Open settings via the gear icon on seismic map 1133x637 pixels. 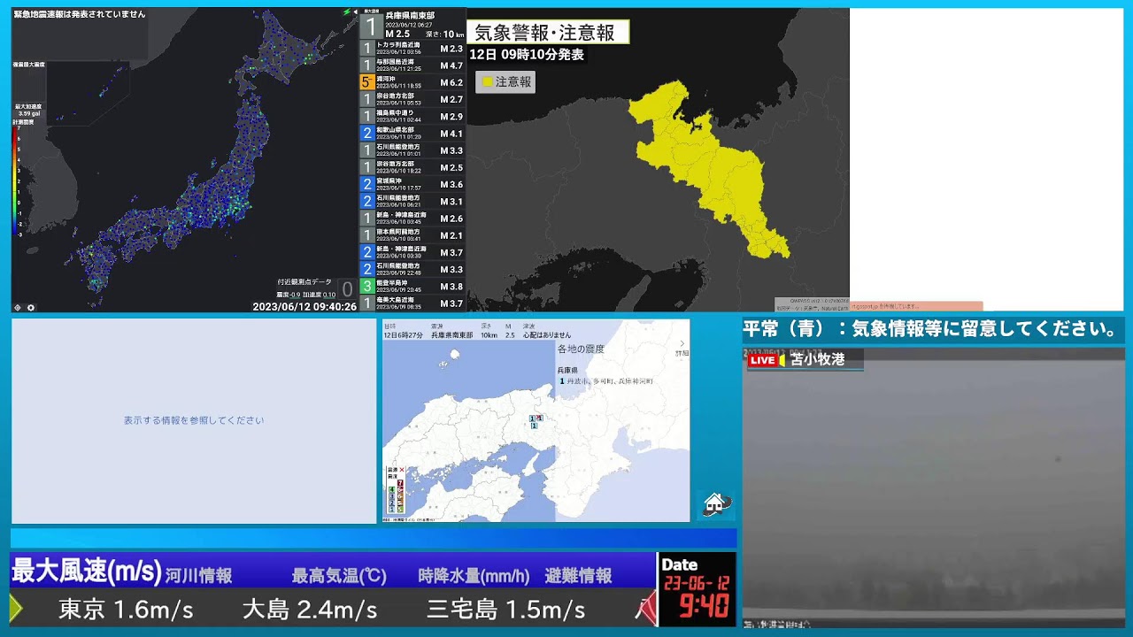click(x=30, y=307)
